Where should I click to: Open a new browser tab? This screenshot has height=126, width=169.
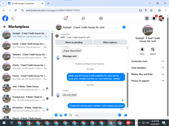[x=48, y=3]
